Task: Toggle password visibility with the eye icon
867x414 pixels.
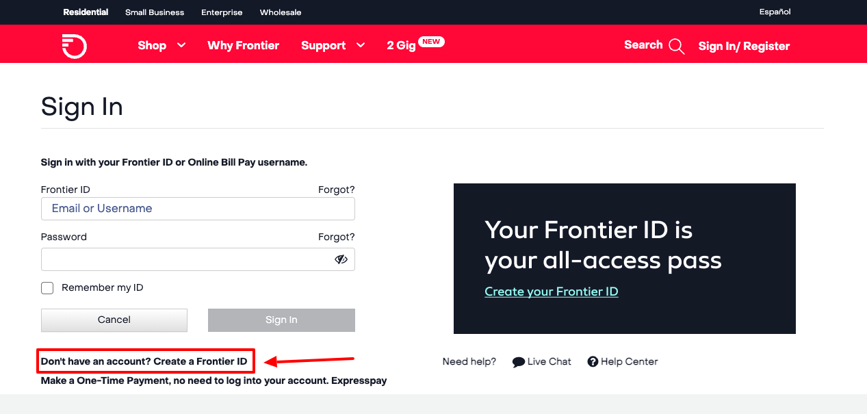Action: 341,259
